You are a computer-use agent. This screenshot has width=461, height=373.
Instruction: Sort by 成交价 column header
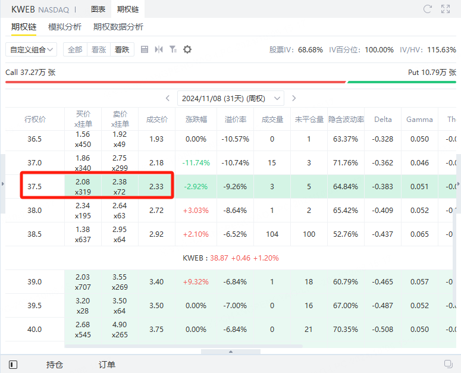click(156, 119)
